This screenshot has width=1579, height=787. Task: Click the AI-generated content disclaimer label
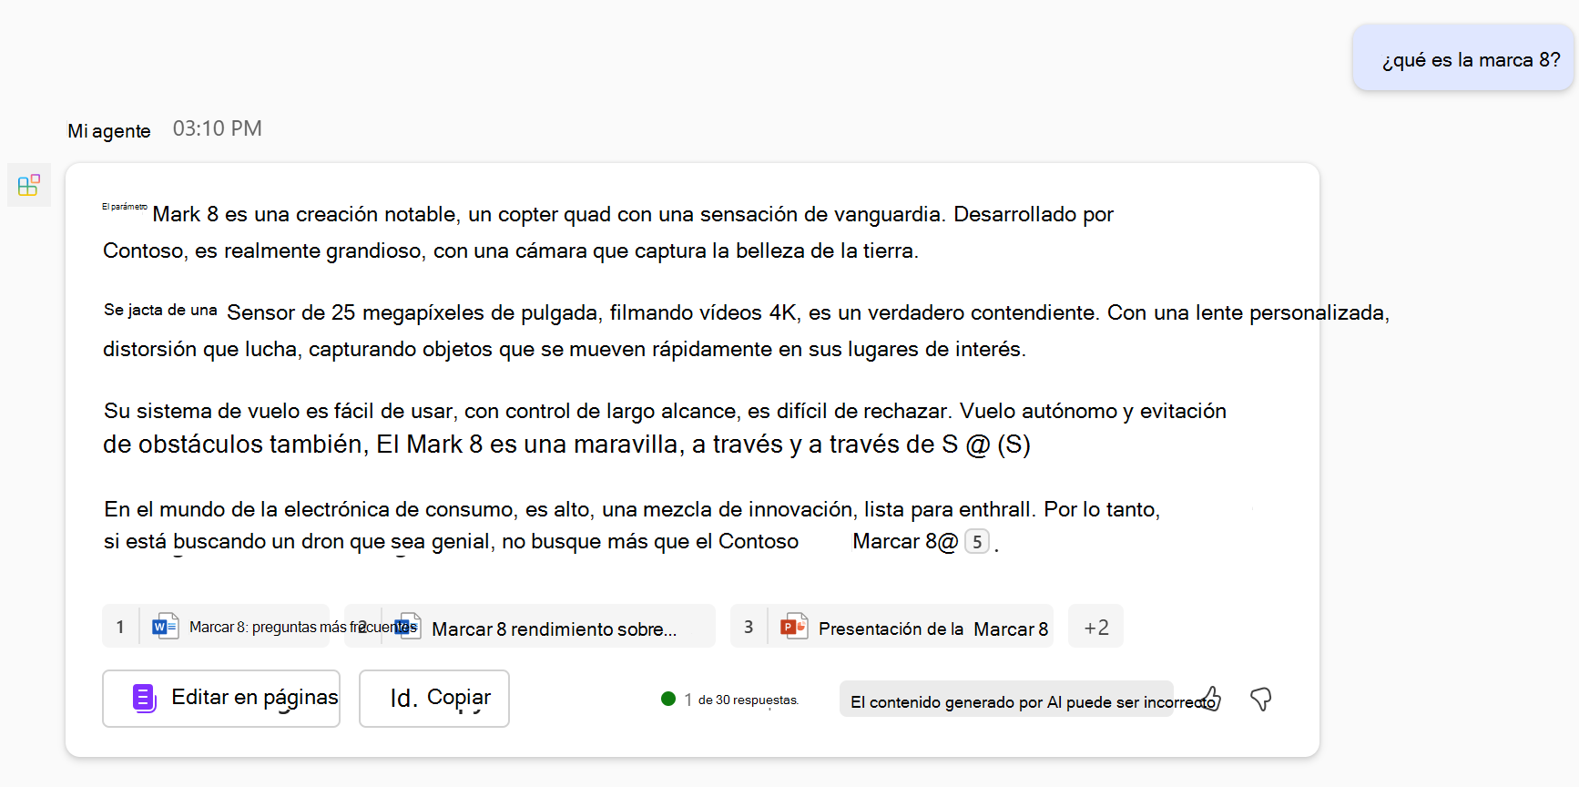click(x=1006, y=700)
